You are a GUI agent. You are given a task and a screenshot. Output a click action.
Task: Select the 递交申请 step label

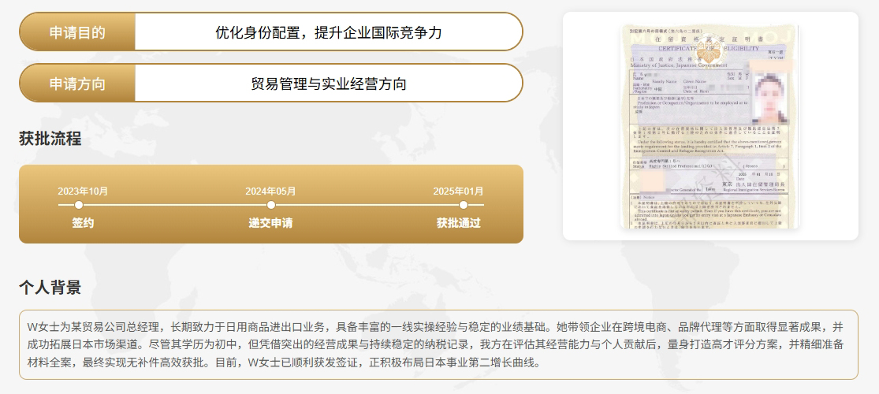point(270,223)
